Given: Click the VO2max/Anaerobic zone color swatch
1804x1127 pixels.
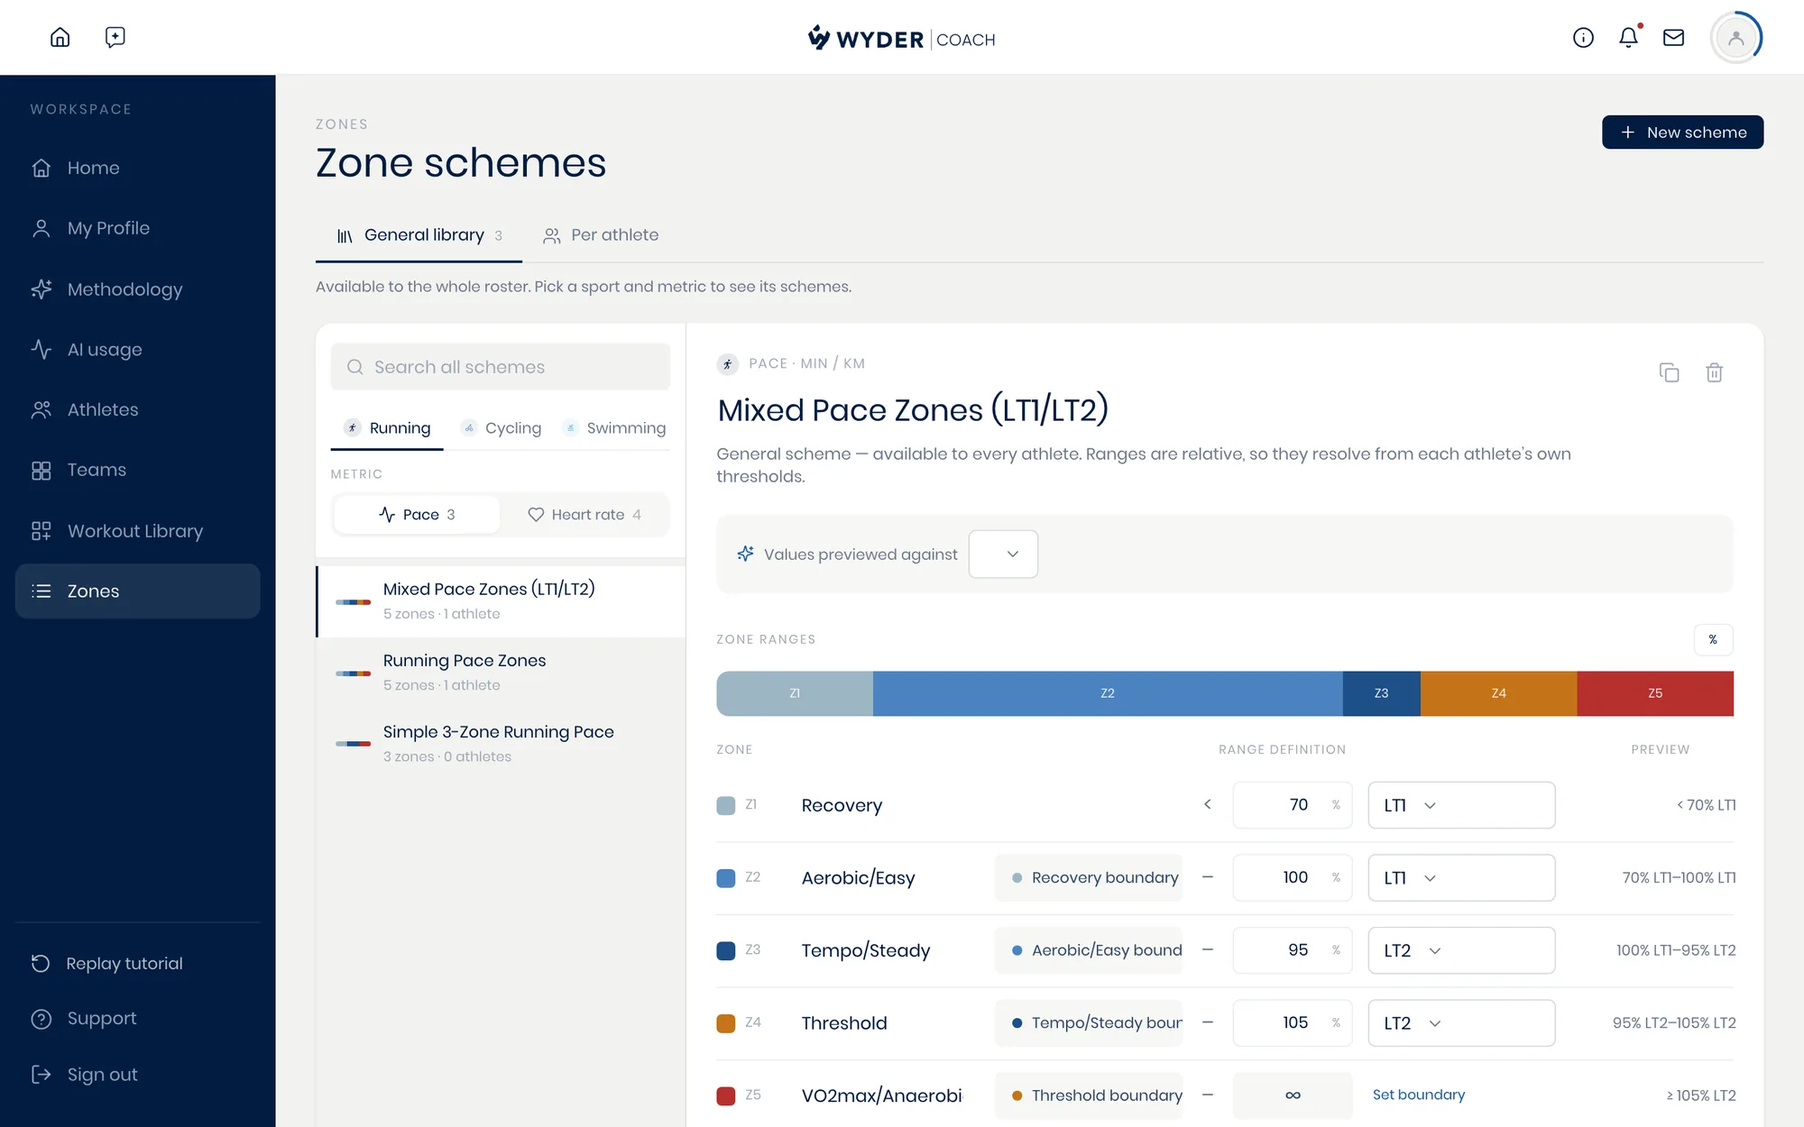Looking at the screenshot, I should pos(726,1095).
